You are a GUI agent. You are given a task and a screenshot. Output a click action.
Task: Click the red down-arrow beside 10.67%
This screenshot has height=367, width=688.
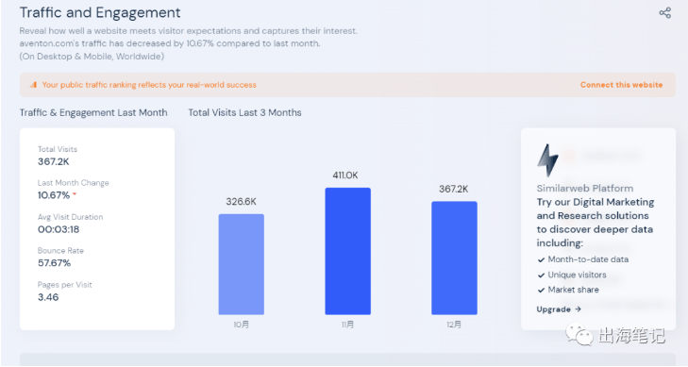75,193
